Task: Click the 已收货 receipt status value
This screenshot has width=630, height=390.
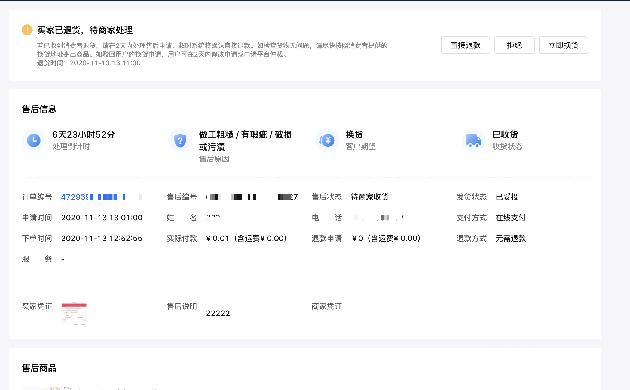Action: click(x=505, y=135)
